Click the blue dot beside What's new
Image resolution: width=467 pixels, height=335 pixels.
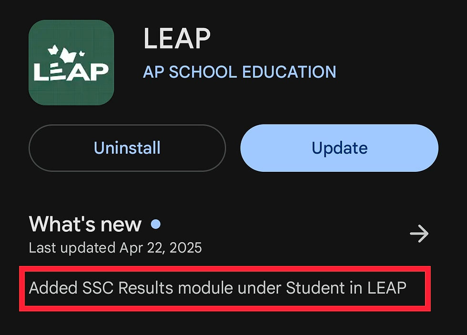pos(155,224)
